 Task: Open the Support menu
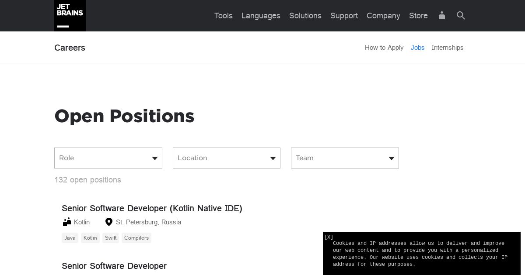(x=344, y=16)
